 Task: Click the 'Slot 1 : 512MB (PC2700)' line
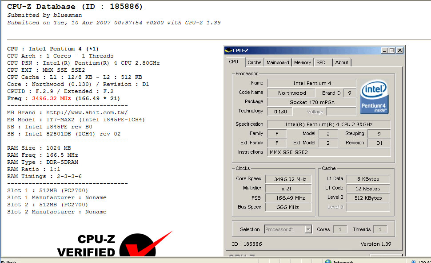48,191
